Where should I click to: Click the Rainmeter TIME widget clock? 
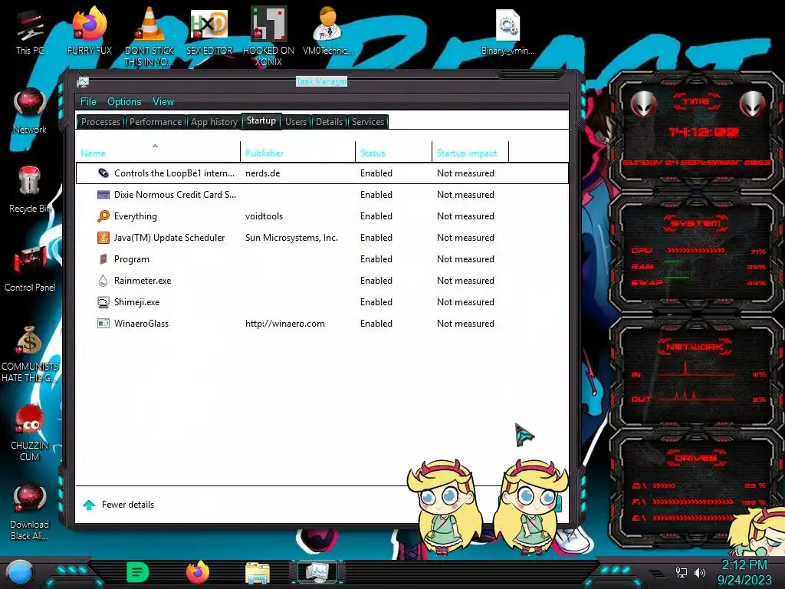pyautogui.click(x=704, y=132)
